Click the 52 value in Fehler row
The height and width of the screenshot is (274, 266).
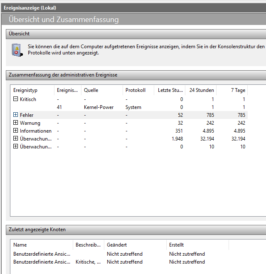(x=180, y=115)
